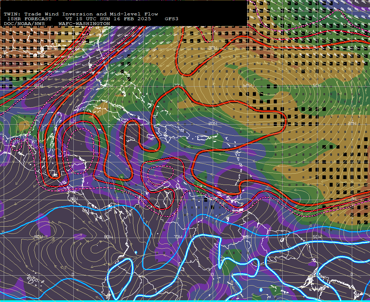Click the '30N' latitude label
This screenshot has height=302, width=370.
(x=213, y=48)
